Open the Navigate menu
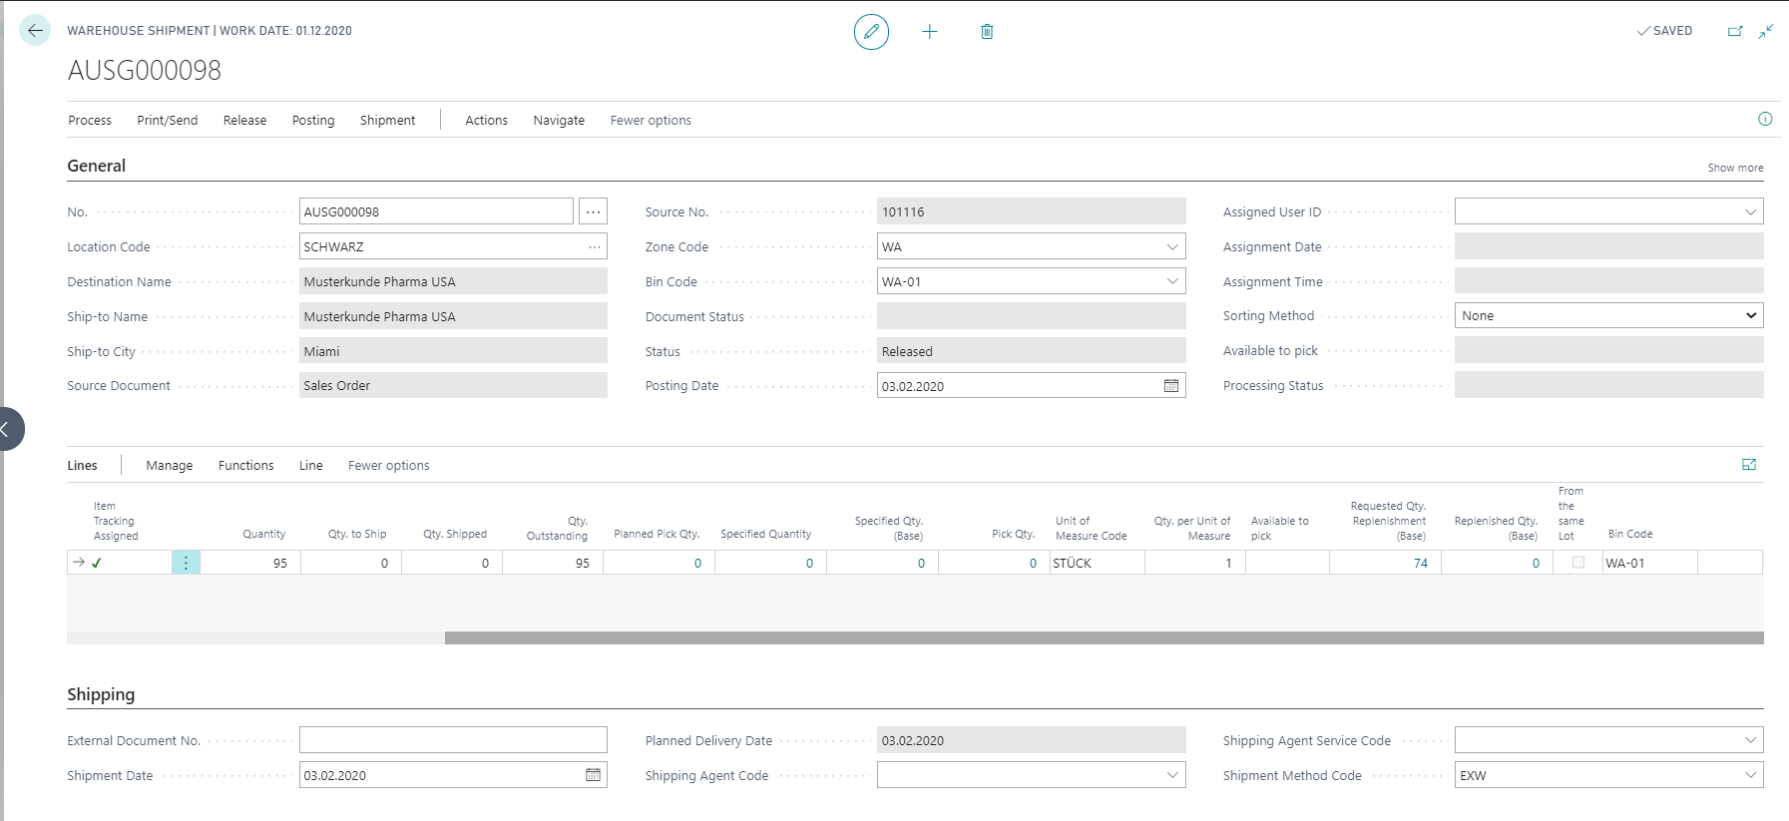This screenshot has width=1789, height=821. [x=559, y=120]
